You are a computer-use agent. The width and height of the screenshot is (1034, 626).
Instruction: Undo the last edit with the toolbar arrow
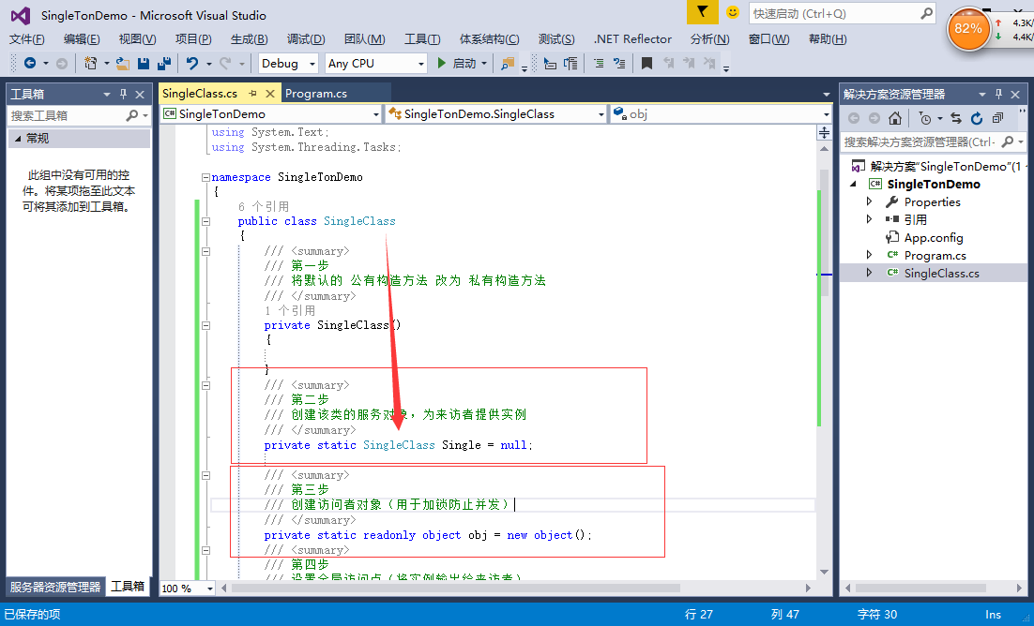pos(192,64)
